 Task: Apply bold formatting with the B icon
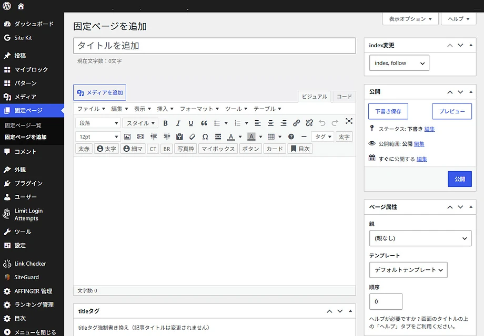(x=165, y=123)
